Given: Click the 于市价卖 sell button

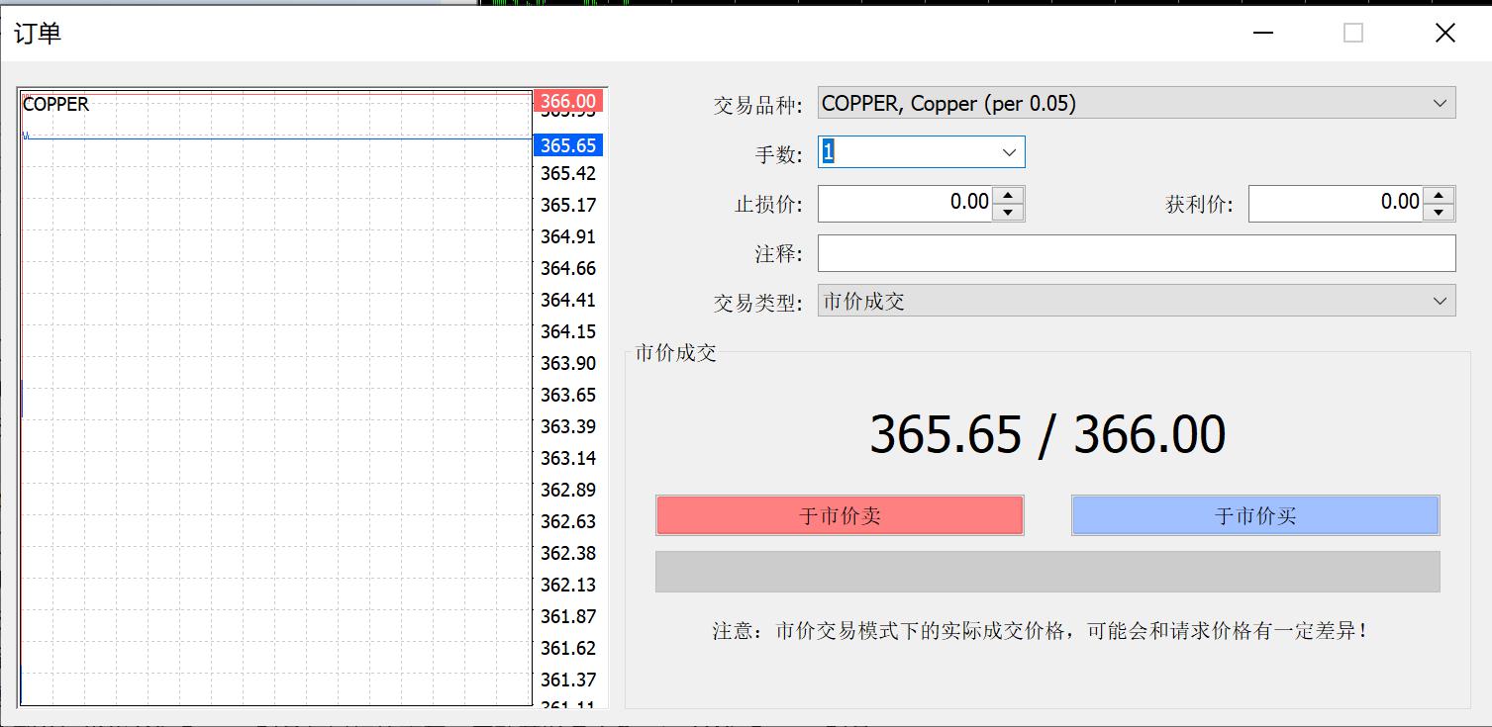Looking at the screenshot, I should point(838,515).
